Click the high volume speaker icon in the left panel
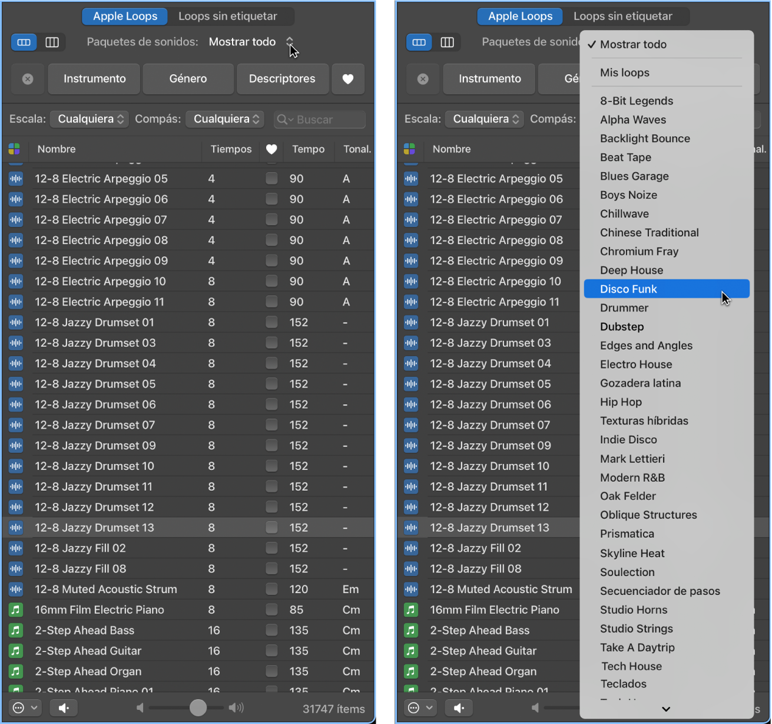Viewport: 772px width, 724px height. [236, 708]
